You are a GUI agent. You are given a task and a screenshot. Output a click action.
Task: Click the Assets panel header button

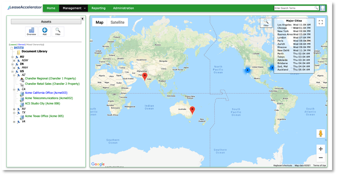click(46, 22)
